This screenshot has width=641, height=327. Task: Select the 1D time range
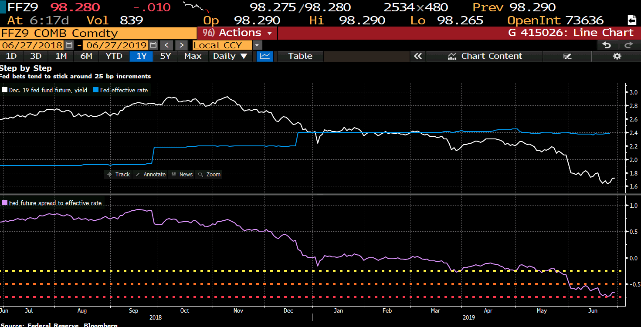(11, 56)
